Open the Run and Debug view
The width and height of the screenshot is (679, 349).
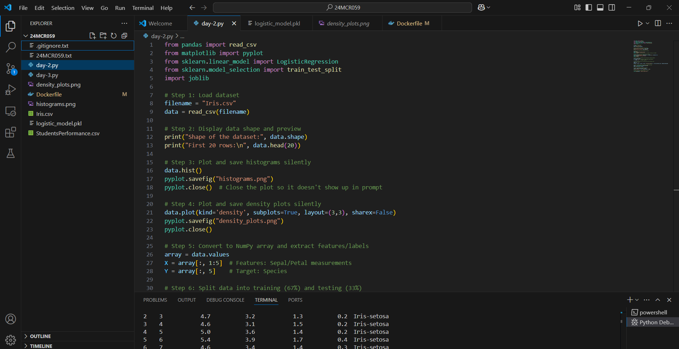click(x=11, y=90)
